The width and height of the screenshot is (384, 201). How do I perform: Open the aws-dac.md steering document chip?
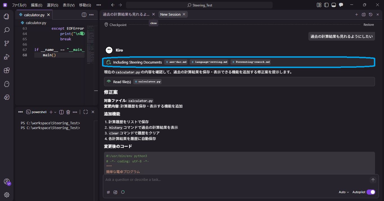(176, 62)
